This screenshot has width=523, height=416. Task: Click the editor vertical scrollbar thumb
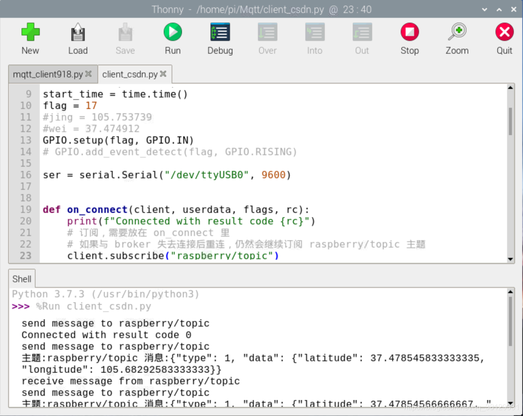tap(510, 121)
